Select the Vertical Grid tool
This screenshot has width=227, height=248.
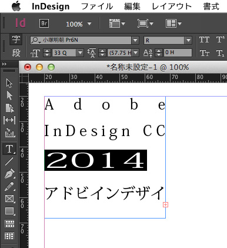tap(9, 236)
